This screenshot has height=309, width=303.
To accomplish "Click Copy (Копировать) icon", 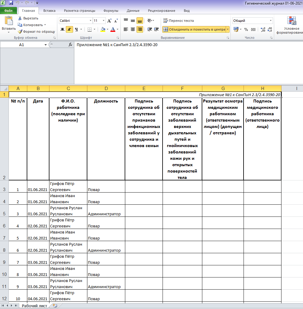I will click(20, 25).
